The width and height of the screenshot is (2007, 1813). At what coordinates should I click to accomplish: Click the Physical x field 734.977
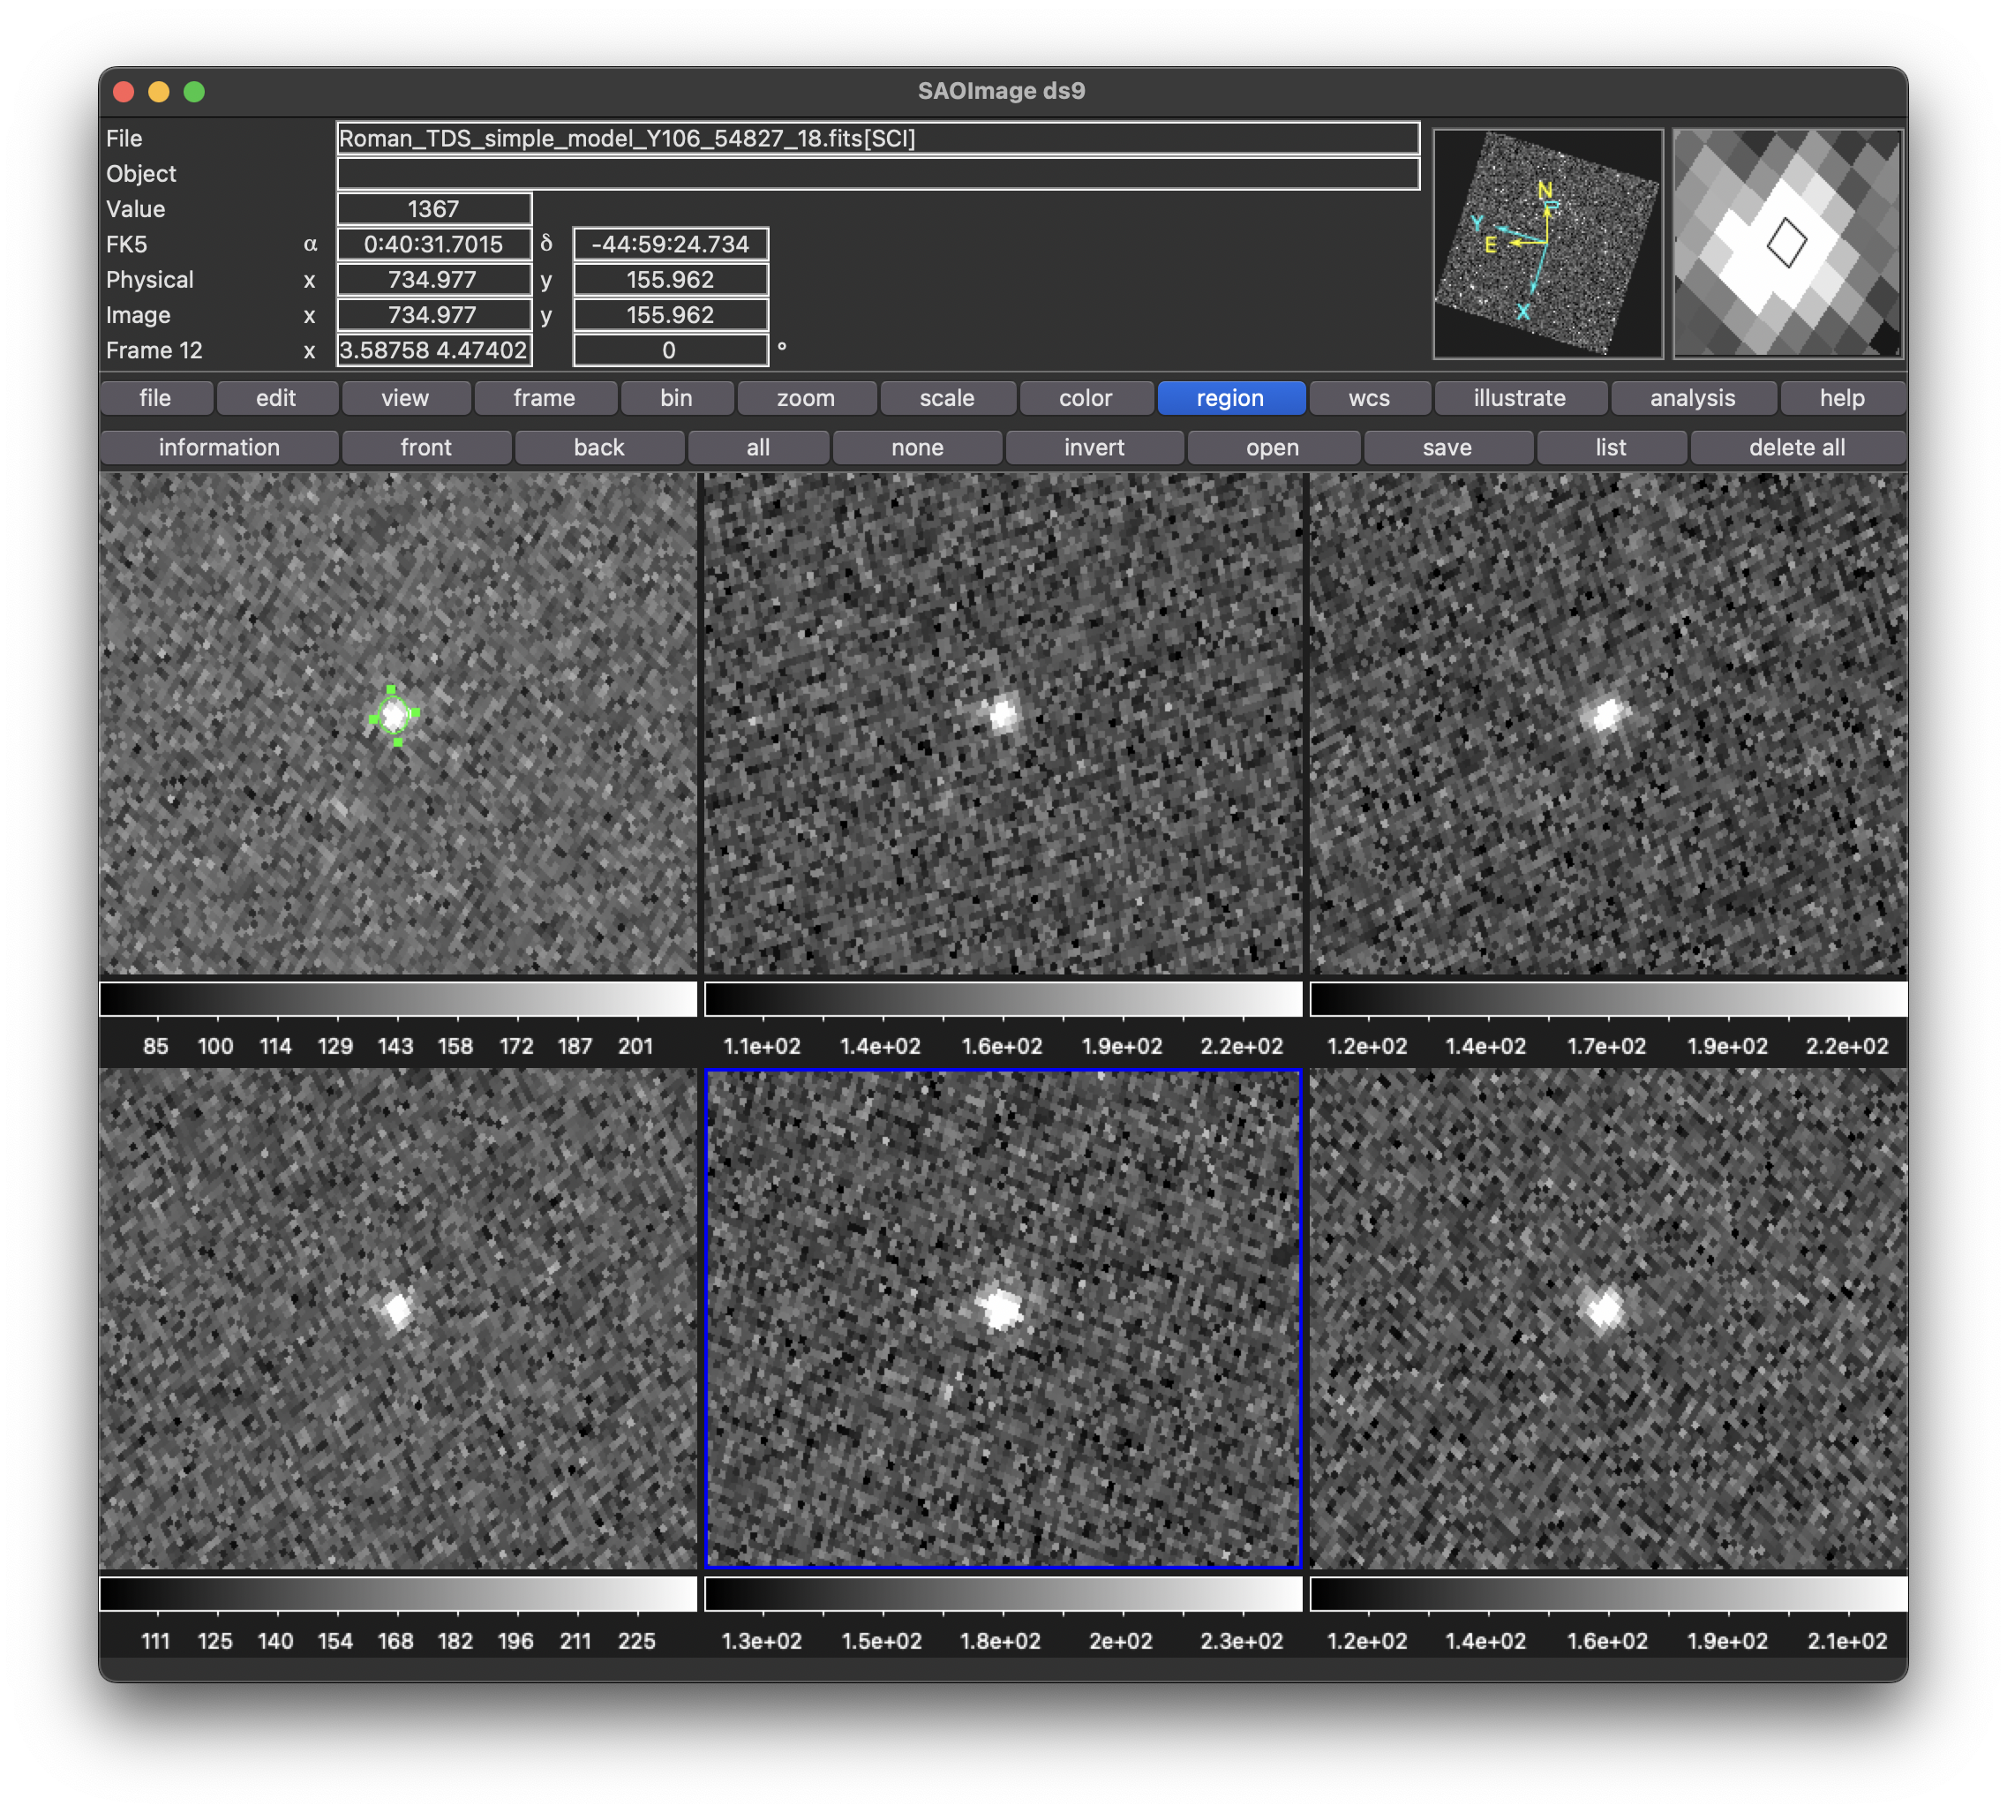(x=434, y=280)
